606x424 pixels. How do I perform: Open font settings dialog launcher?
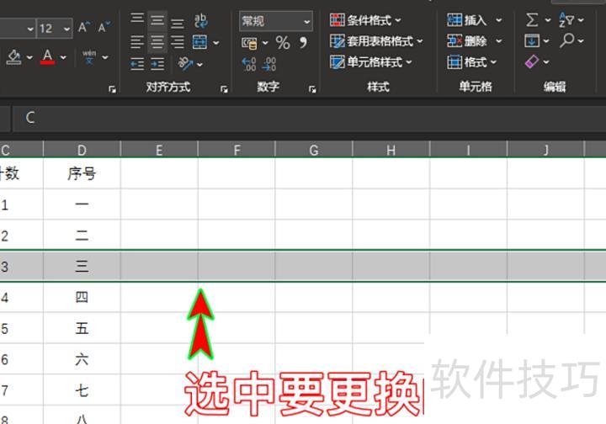[112, 89]
